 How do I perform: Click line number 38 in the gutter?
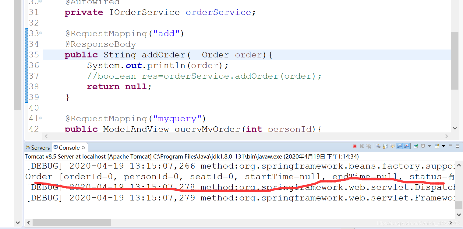point(34,87)
